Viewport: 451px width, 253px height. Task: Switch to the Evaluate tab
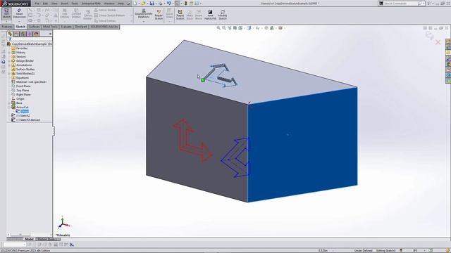(66, 27)
